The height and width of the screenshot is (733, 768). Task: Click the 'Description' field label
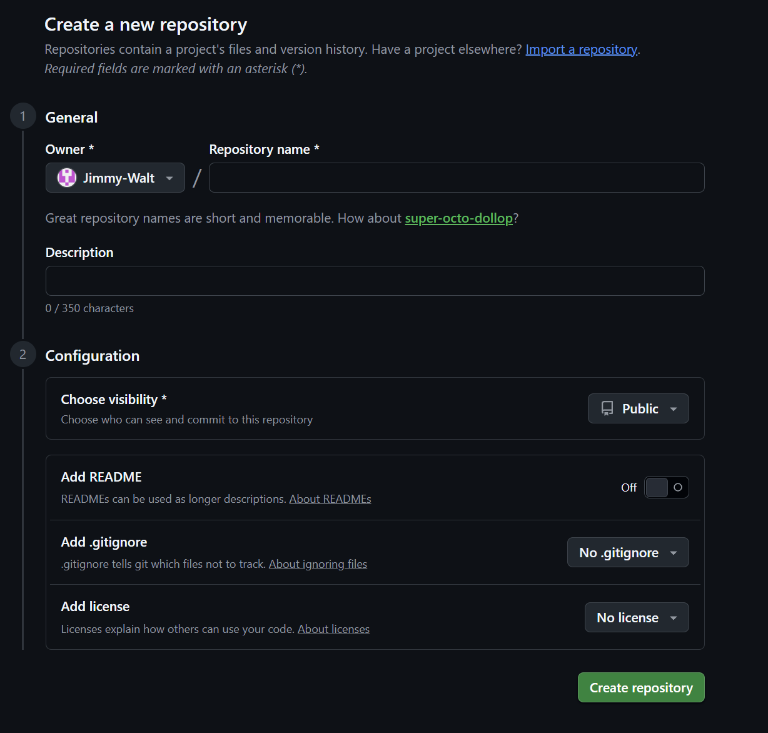point(79,253)
